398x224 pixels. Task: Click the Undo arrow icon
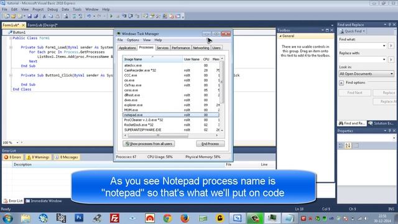coord(89,16)
